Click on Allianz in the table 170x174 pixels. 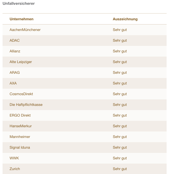[x=15, y=51]
